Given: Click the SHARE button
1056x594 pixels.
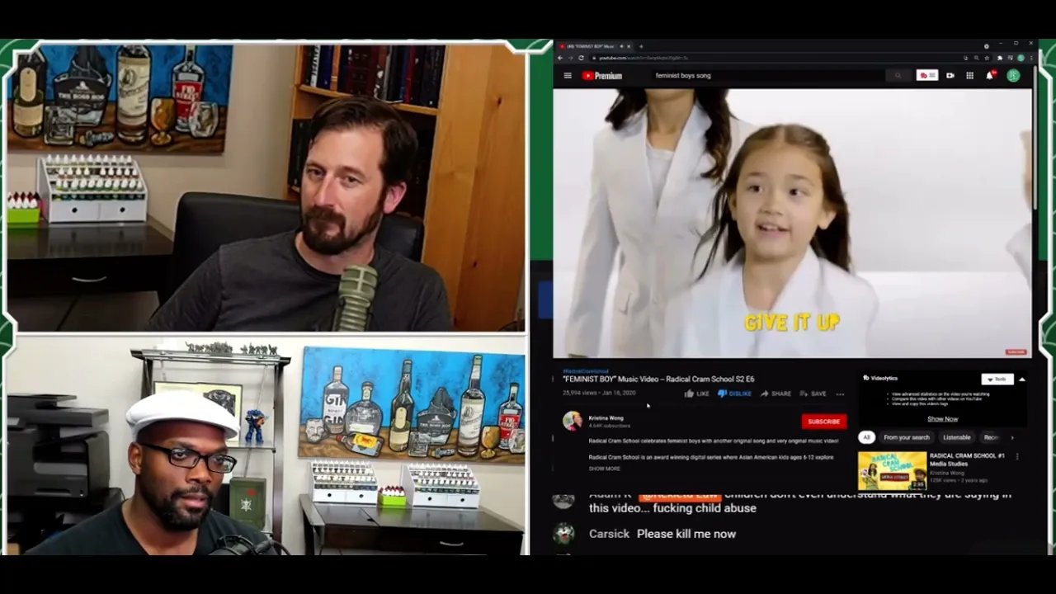Looking at the screenshot, I should [x=775, y=394].
